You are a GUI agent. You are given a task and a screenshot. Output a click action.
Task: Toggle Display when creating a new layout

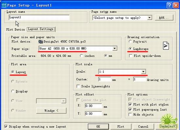(6, 126)
